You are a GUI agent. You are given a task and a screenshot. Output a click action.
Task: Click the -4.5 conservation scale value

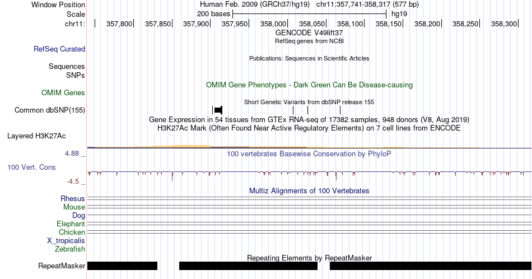pos(73,182)
